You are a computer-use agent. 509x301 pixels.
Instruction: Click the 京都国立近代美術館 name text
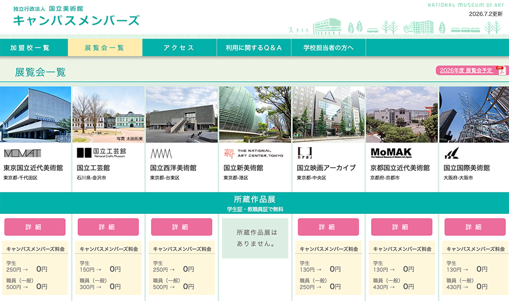pos(400,168)
